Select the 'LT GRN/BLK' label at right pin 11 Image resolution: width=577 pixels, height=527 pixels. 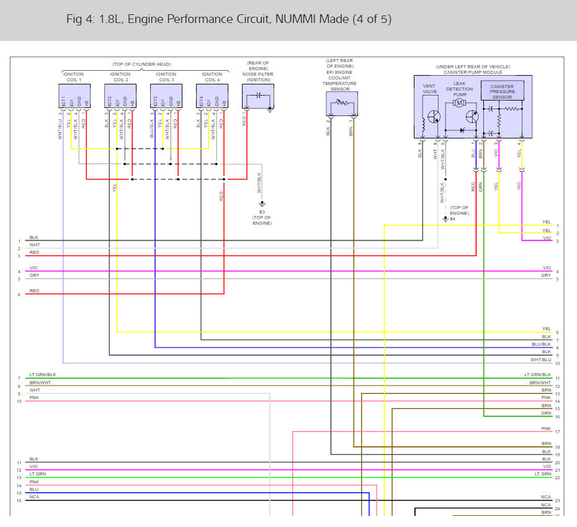(538, 374)
